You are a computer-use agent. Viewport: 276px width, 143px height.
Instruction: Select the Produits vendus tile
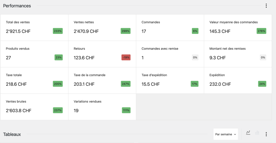pyautogui.click(x=34, y=54)
